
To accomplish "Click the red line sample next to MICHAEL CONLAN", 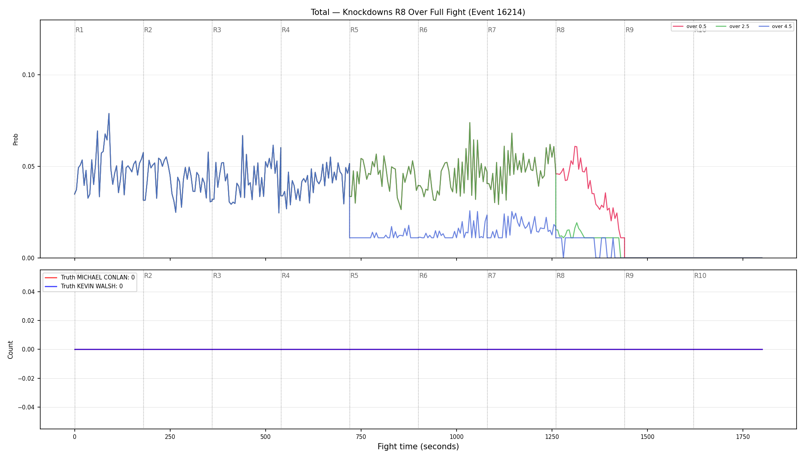I will [51, 278].
